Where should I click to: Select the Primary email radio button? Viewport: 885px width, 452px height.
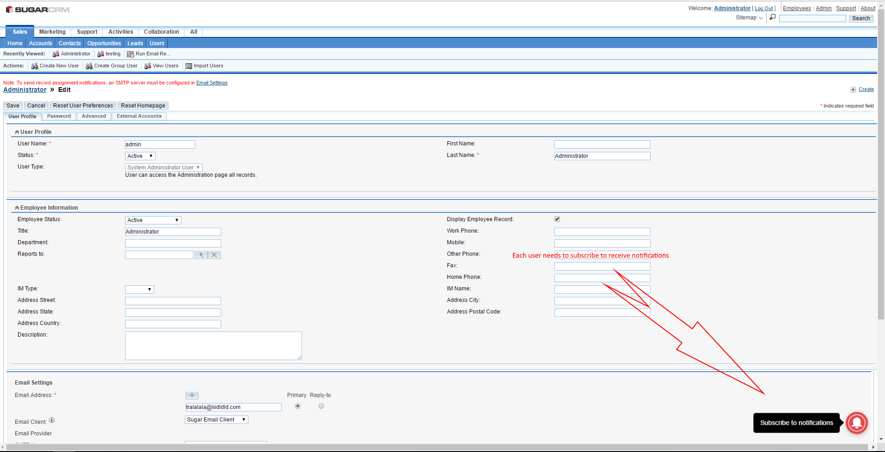click(x=298, y=406)
